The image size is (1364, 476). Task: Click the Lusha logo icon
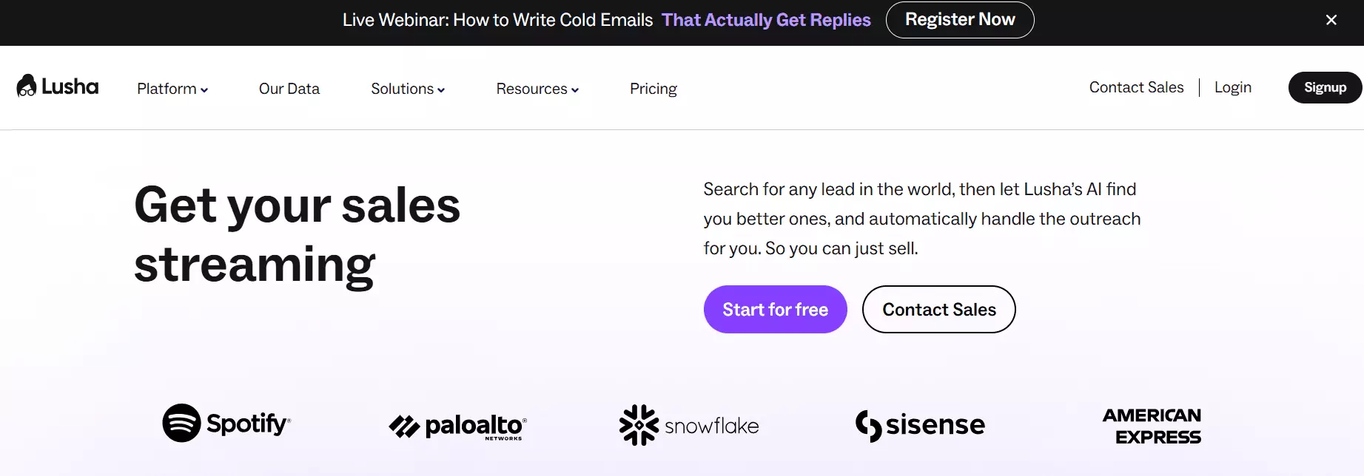[27, 86]
